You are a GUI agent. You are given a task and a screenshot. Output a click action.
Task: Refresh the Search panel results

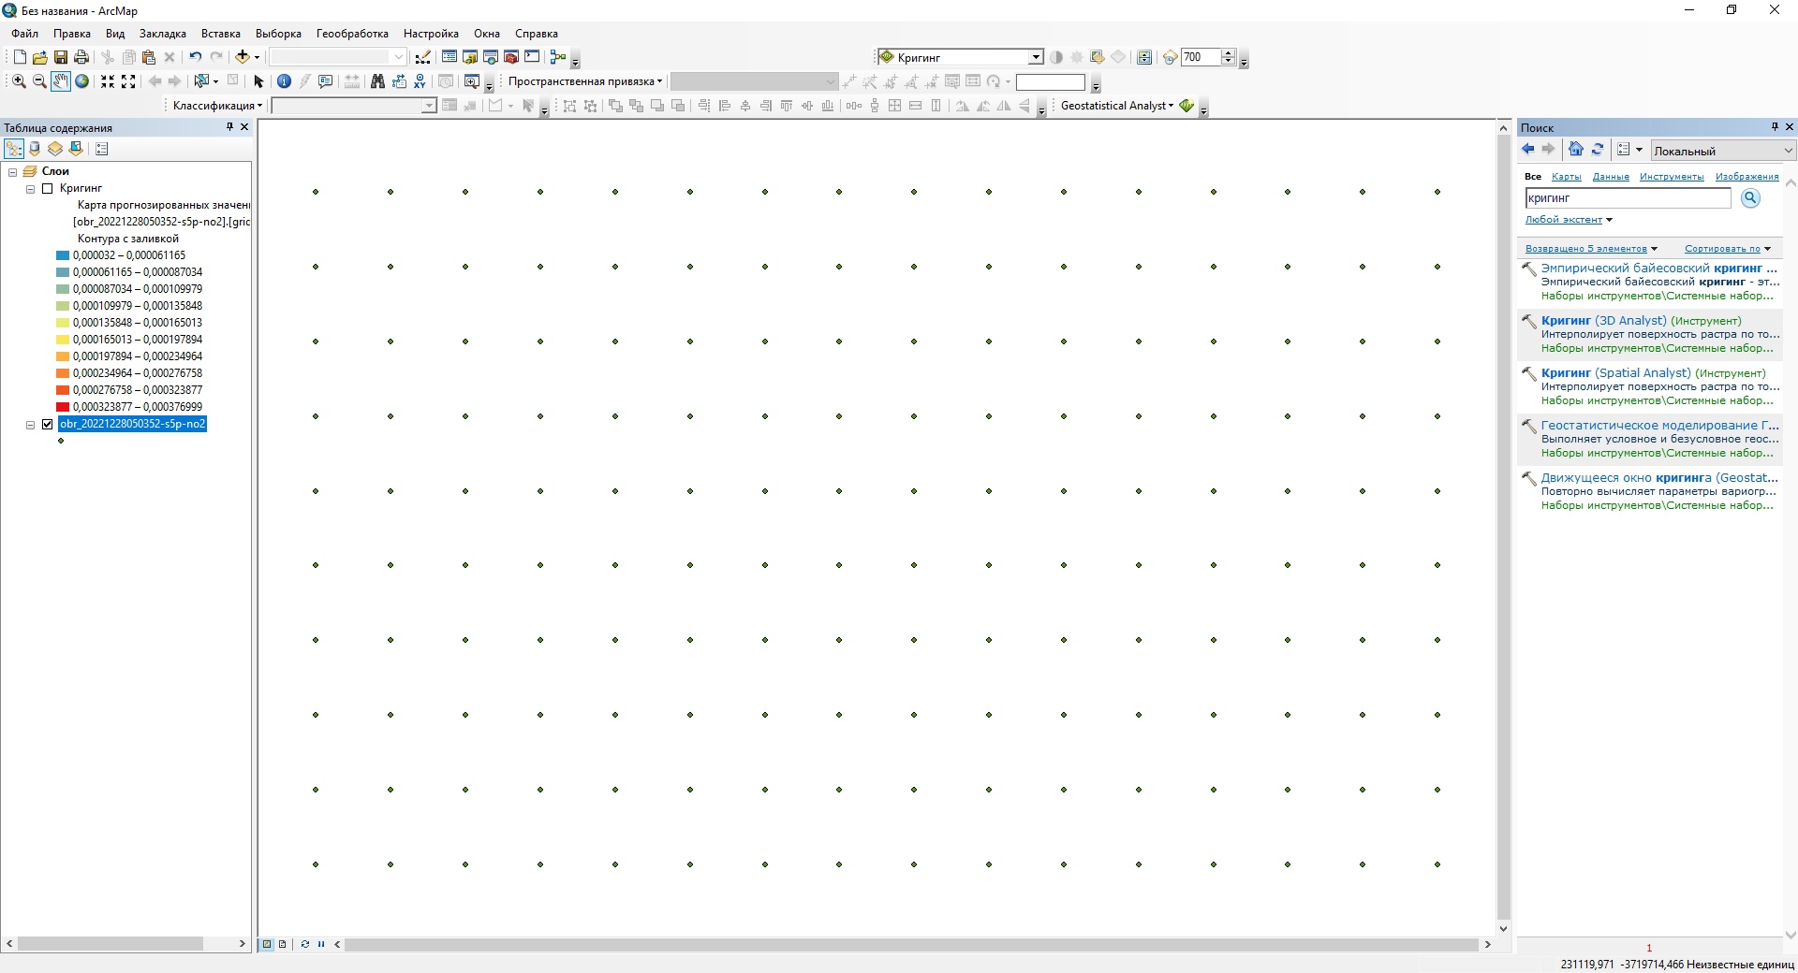point(1598,149)
